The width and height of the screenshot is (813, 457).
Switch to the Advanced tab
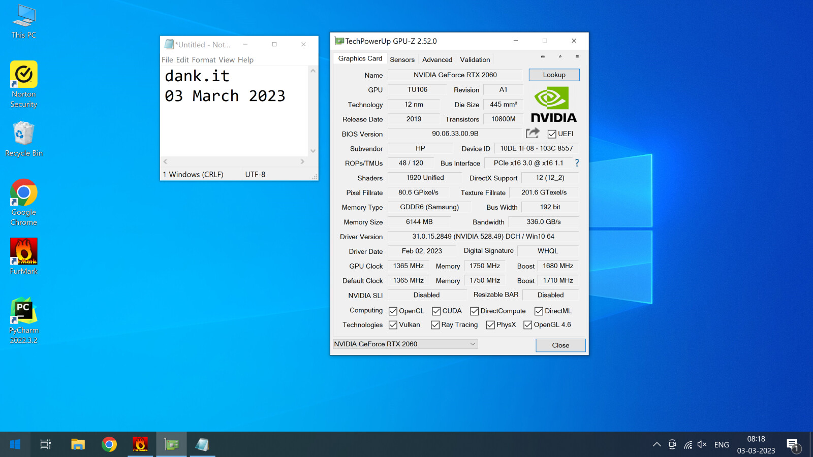(x=437, y=59)
